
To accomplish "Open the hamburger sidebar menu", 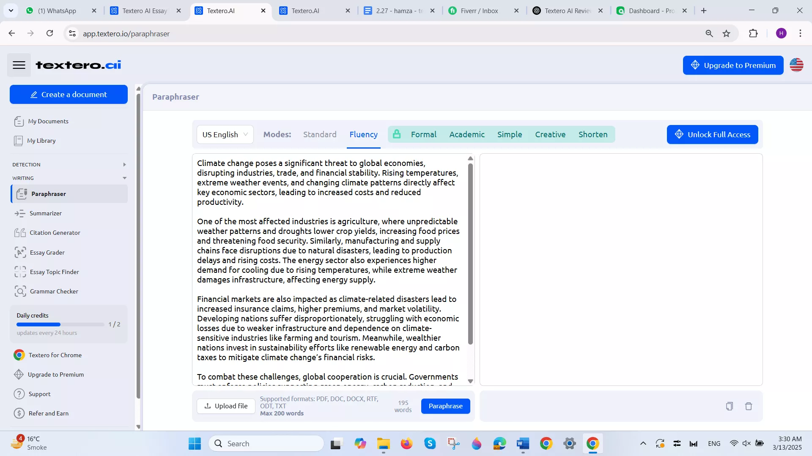I will point(19,65).
